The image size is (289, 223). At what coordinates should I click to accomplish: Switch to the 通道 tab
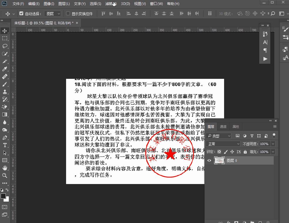point(223,126)
